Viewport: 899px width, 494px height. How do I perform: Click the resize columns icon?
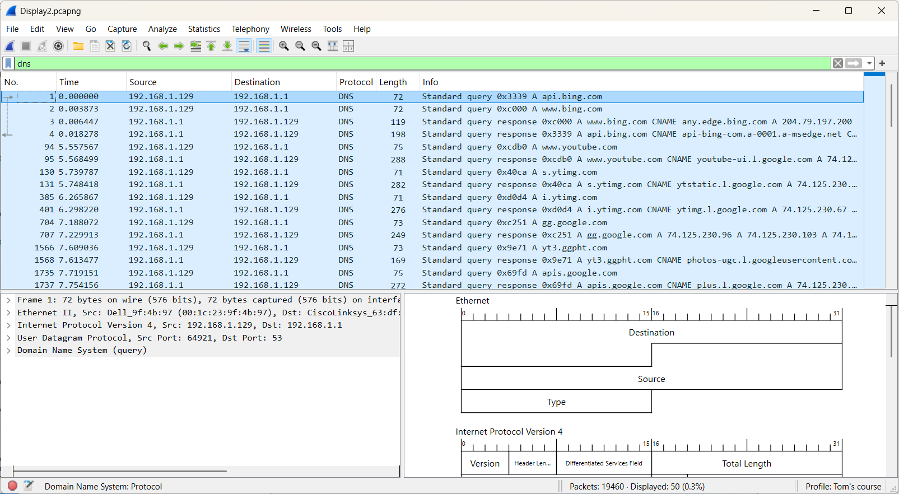pos(333,46)
